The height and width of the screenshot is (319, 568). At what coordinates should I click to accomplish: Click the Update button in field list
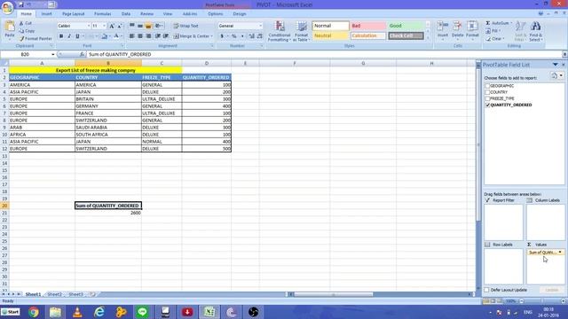click(x=552, y=290)
